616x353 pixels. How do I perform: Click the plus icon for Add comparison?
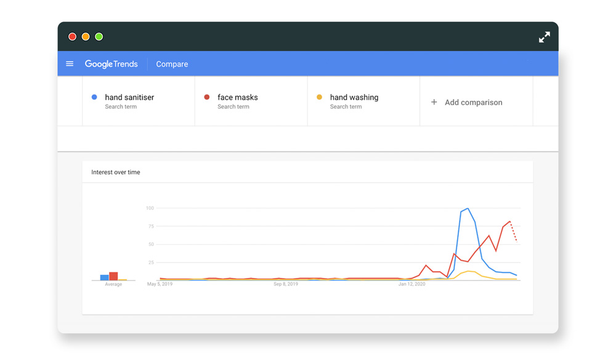point(434,102)
